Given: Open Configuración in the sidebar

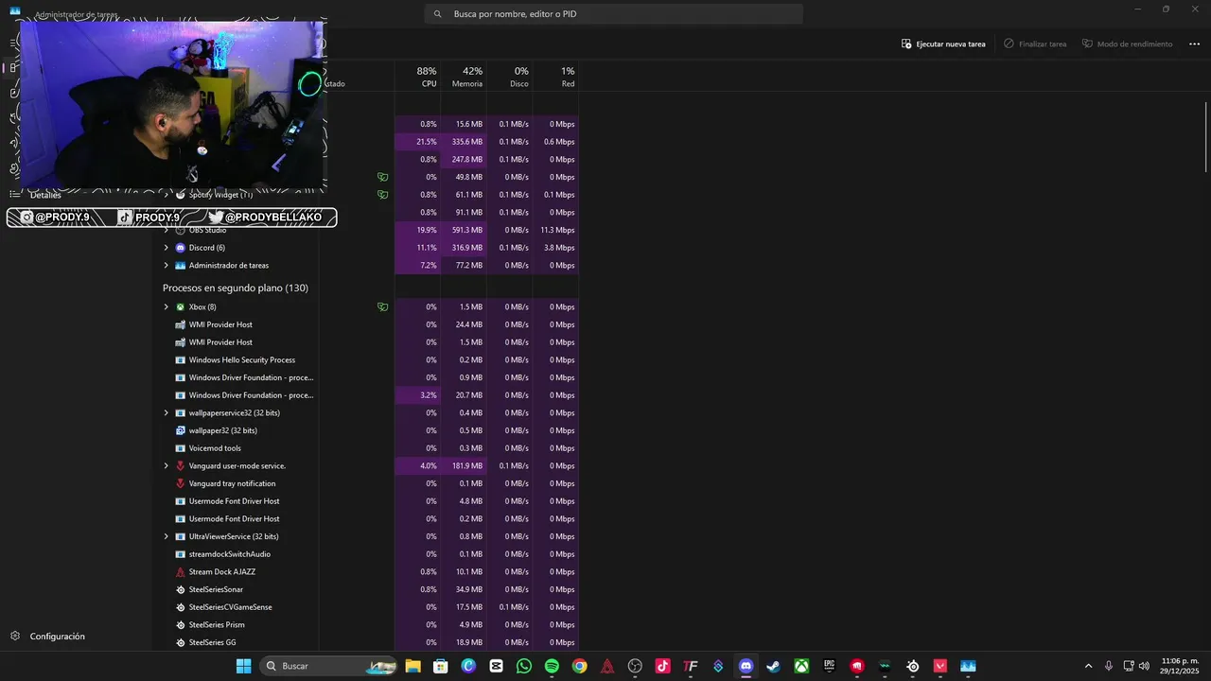Looking at the screenshot, I should 47,637.
